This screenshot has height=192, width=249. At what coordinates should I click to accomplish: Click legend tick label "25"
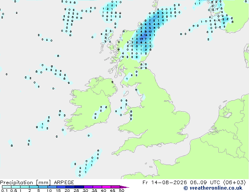pyautogui.click(x=76, y=190)
